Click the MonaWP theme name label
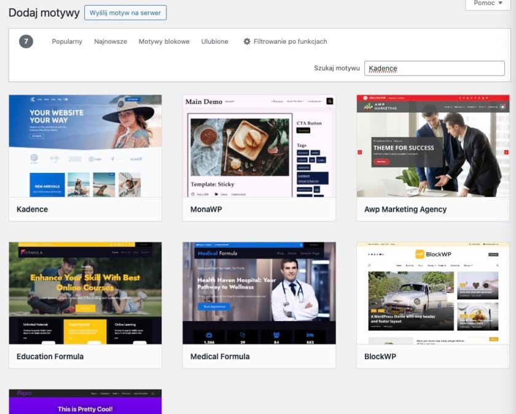 206,210
